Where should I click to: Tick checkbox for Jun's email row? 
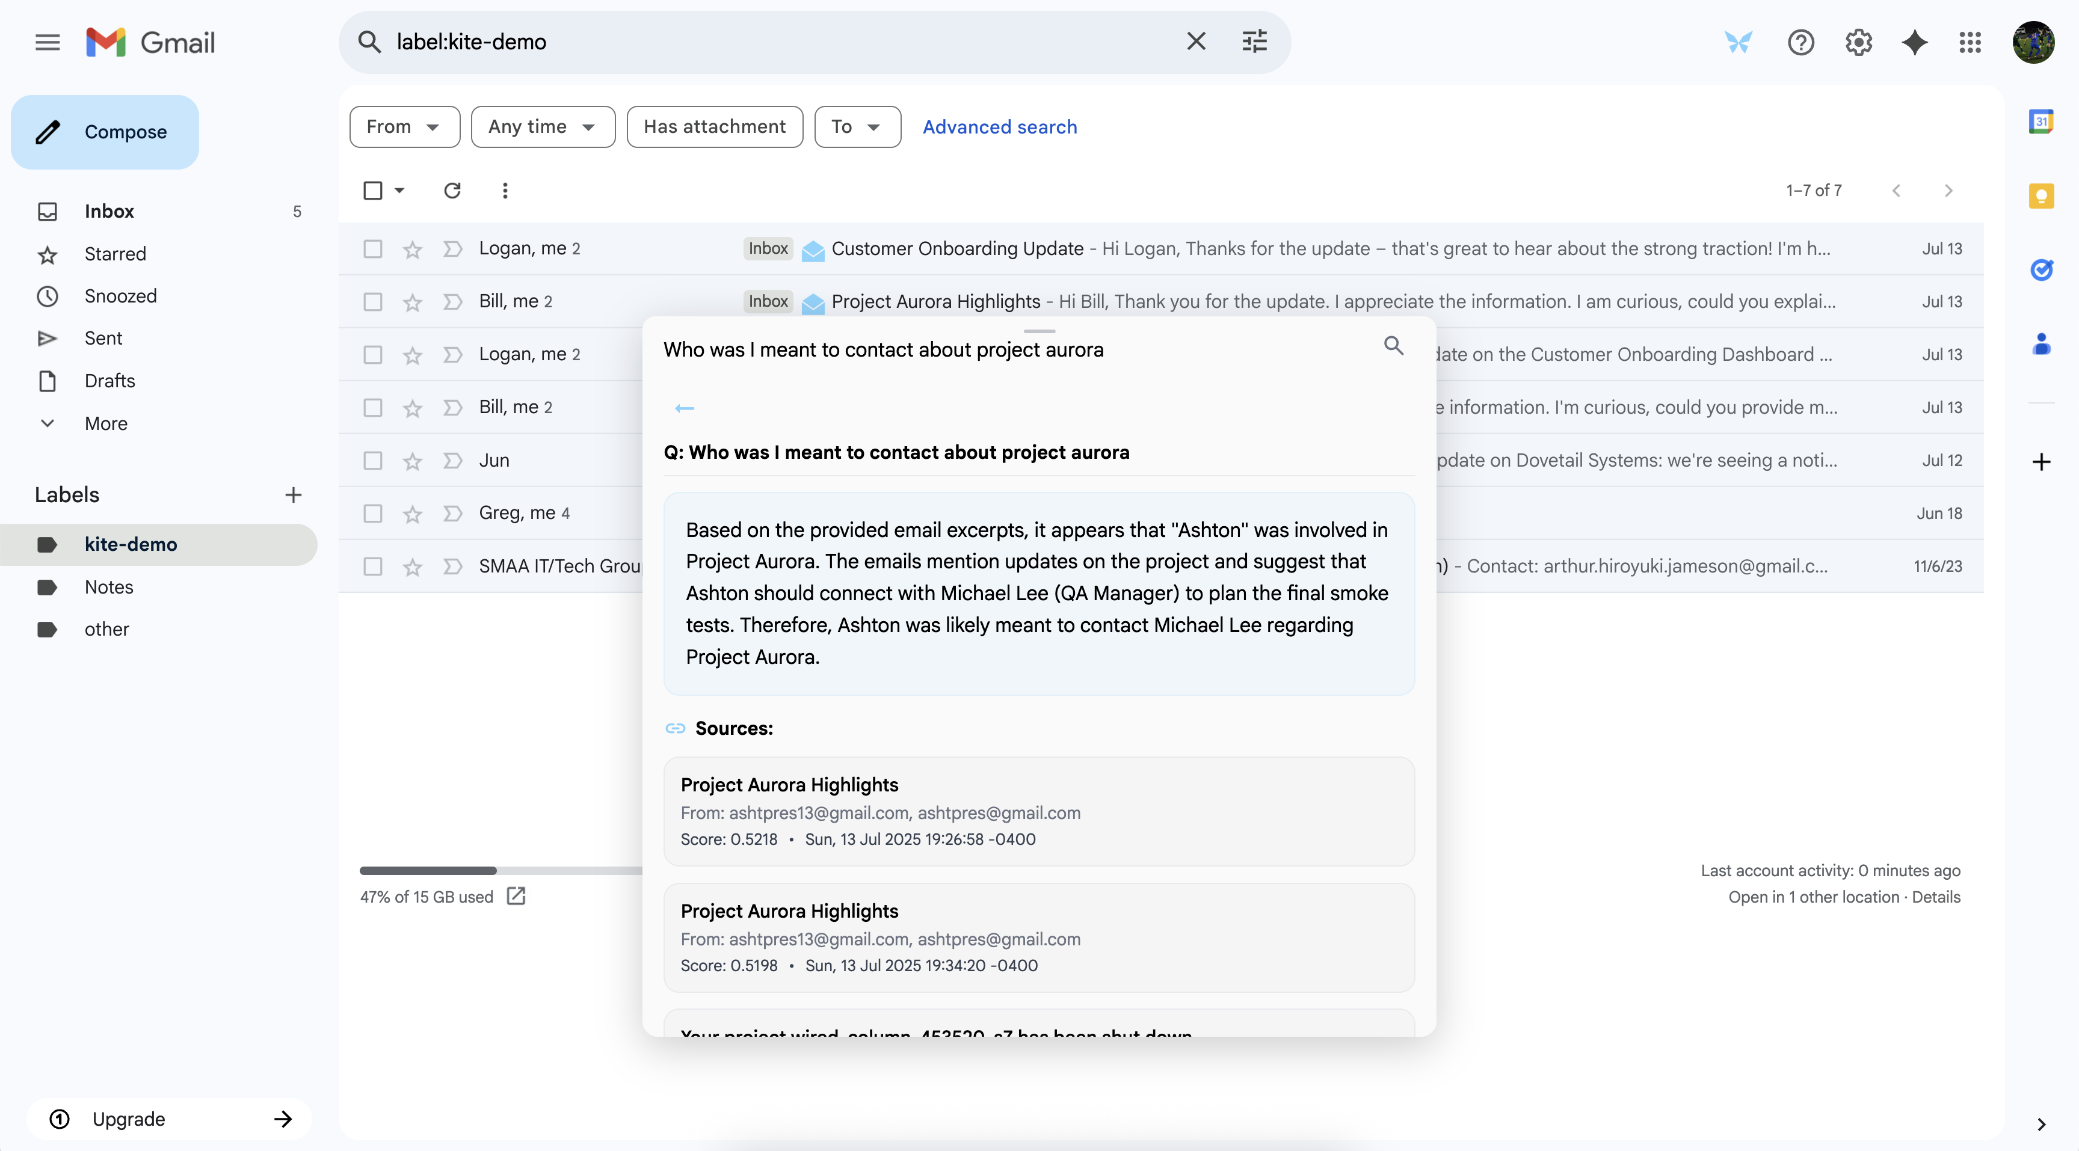tap(373, 461)
